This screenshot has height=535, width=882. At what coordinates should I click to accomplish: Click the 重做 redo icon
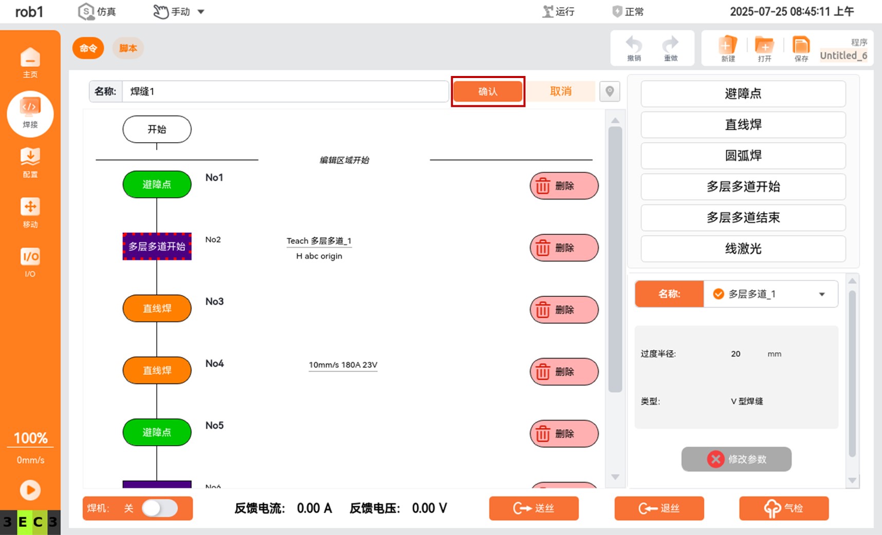point(670,49)
